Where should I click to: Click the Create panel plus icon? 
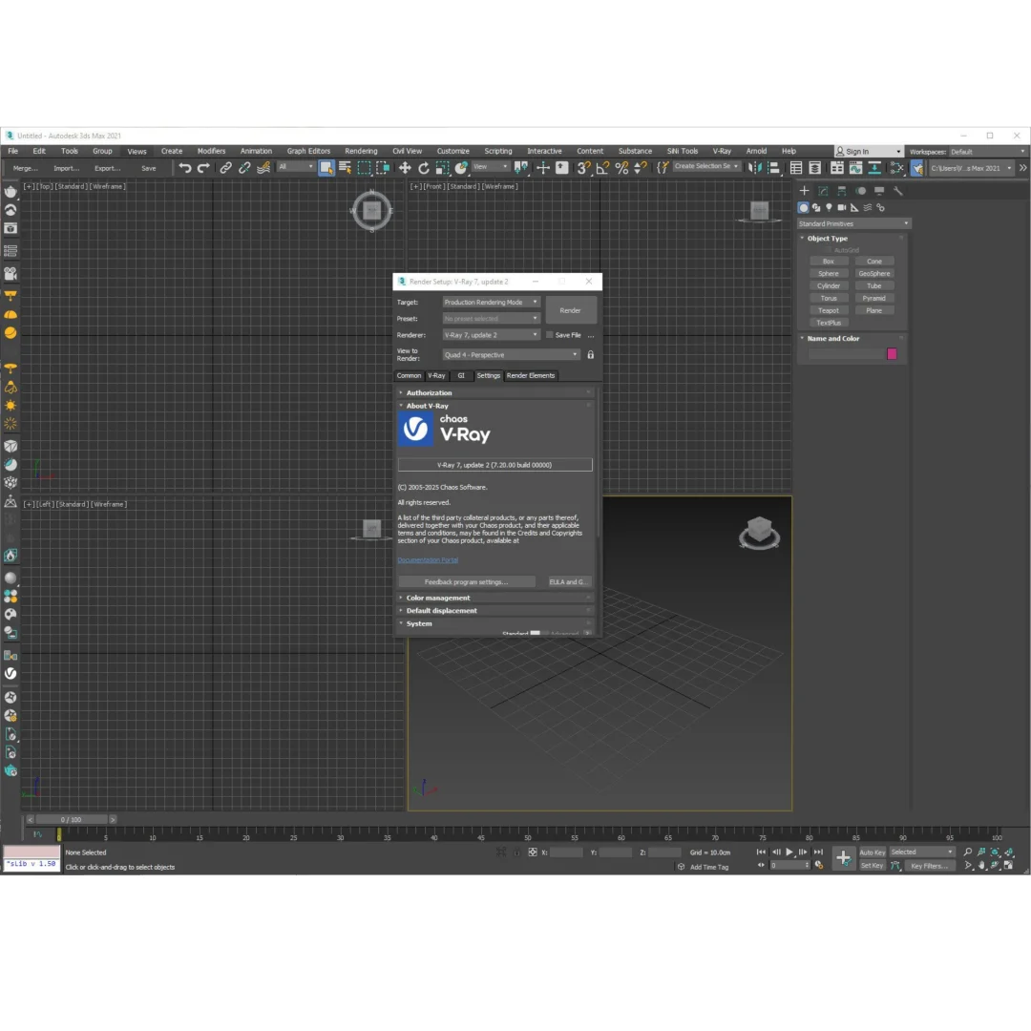804,191
